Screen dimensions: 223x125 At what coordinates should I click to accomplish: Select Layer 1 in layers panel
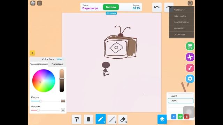[x=180, y=96]
